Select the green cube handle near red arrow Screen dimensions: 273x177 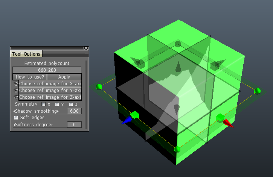click(220, 117)
